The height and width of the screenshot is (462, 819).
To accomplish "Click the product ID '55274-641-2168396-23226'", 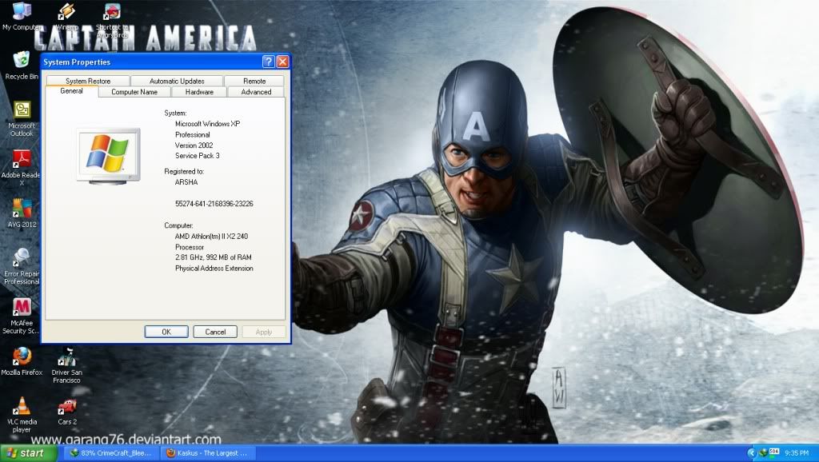I will 214,204.
